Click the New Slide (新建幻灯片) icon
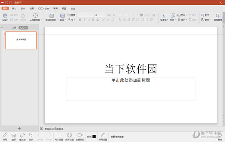This screenshot has width=225, height=142. 51,15
